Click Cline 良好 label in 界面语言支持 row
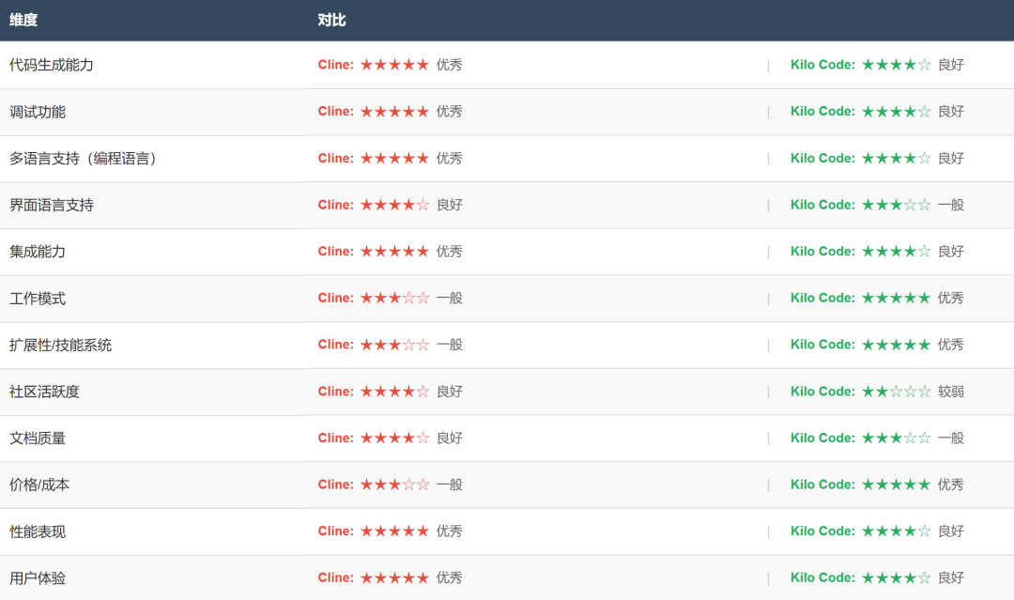This screenshot has width=1014, height=600. tap(450, 205)
